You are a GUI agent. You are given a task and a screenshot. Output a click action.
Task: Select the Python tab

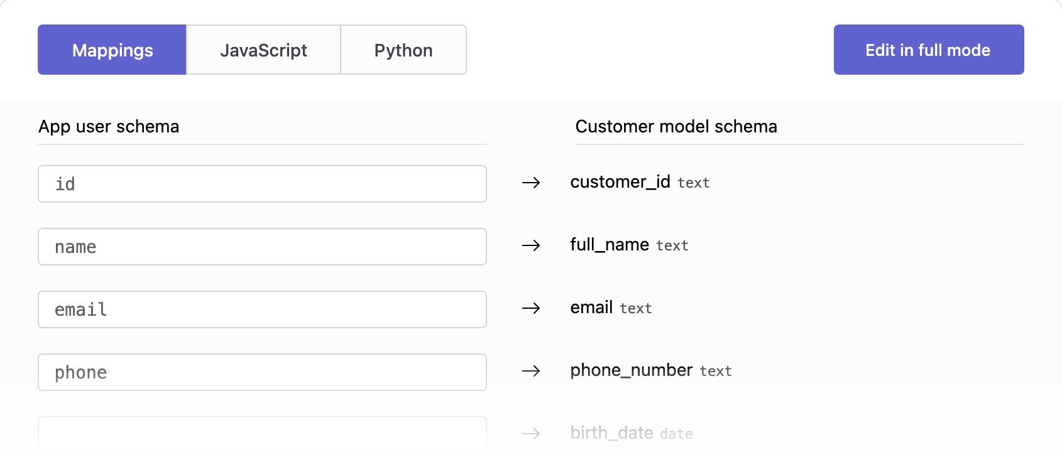pyautogui.click(x=403, y=50)
